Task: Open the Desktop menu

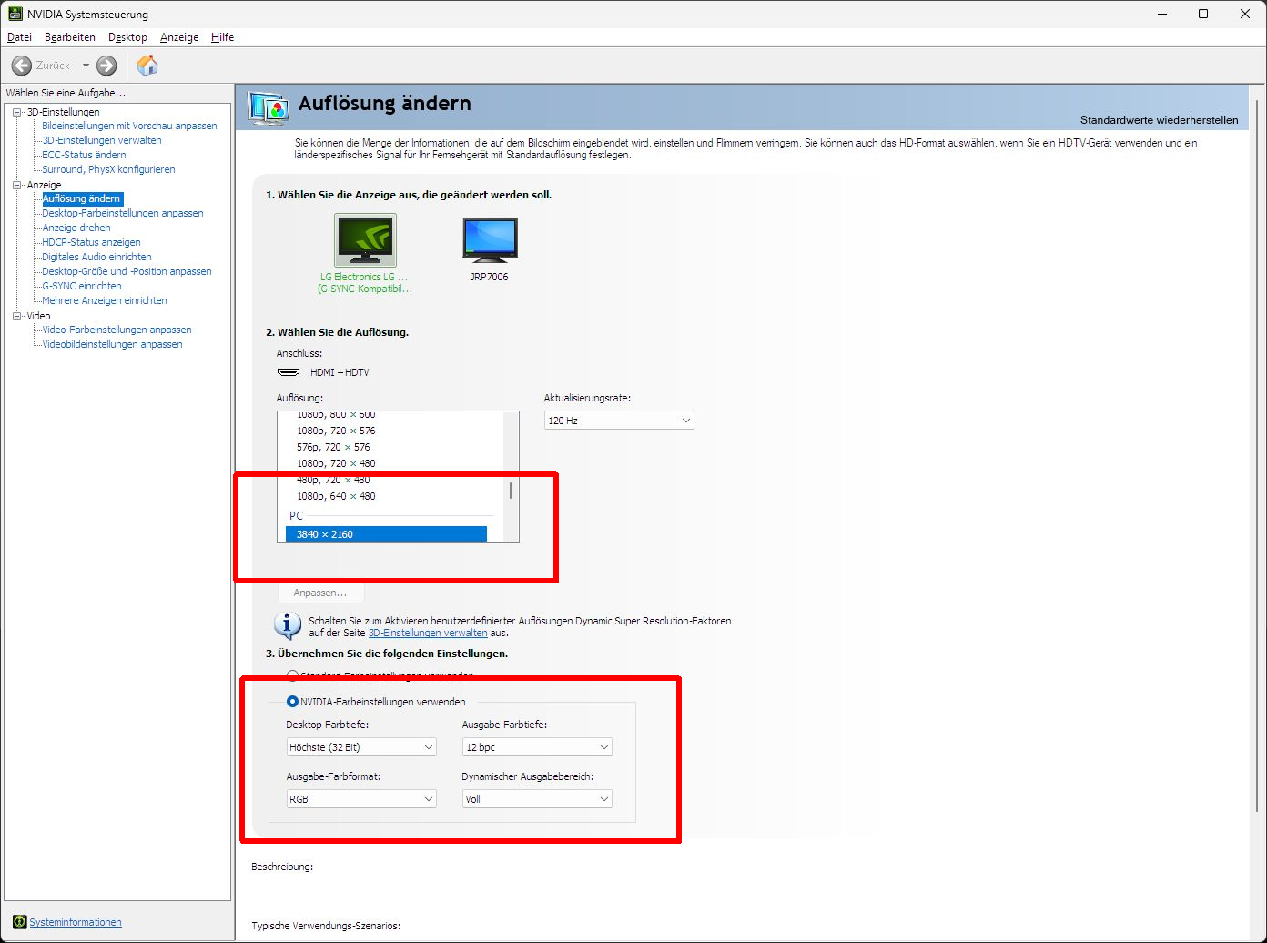Action: pos(127,37)
